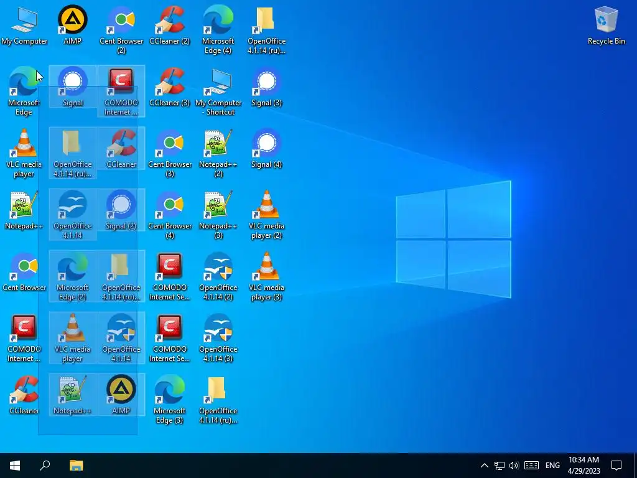Open the touch keyboard from the tray
Image resolution: width=637 pixels, height=478 pixels.
point(531,466)
